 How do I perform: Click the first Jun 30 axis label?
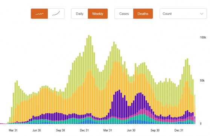click(x=37, y=130)
